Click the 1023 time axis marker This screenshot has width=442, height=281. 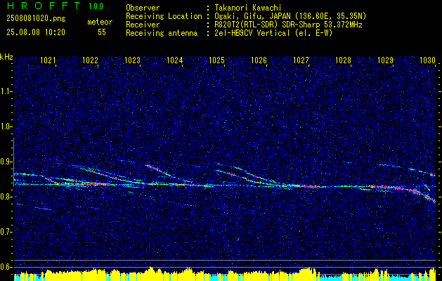tap(133, 60)
